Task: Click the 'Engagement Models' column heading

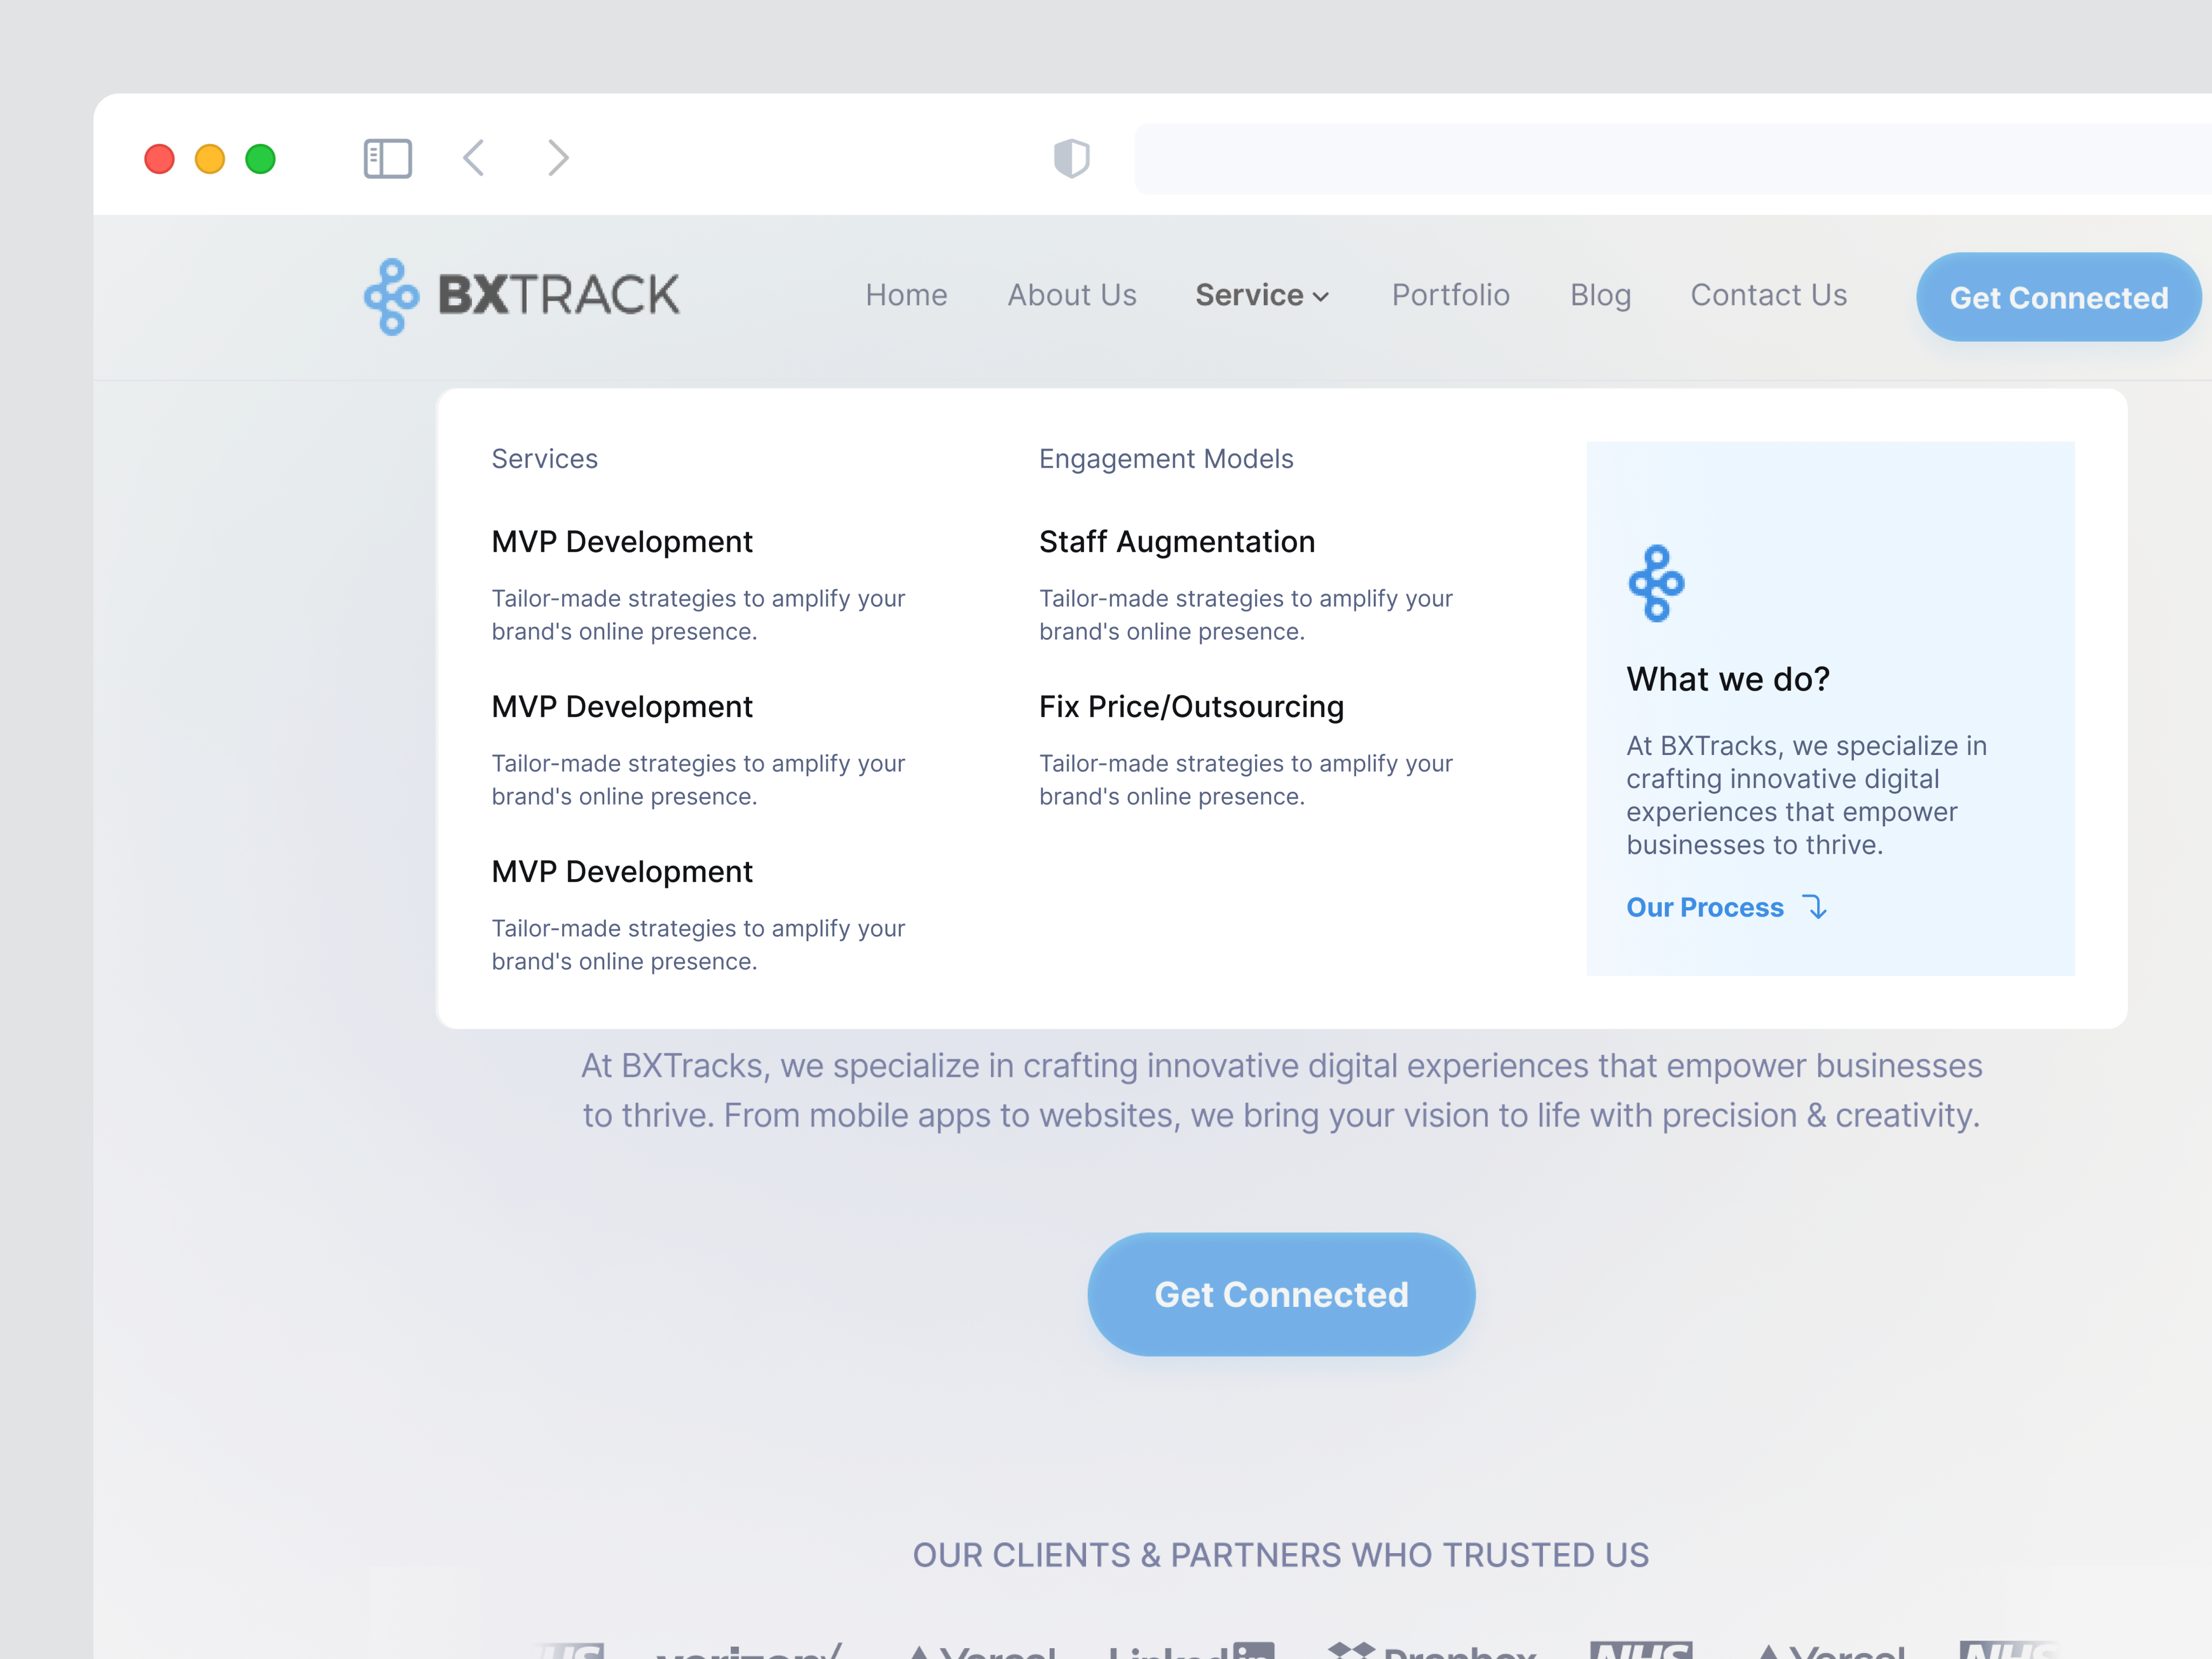Action: [1166, 459]
